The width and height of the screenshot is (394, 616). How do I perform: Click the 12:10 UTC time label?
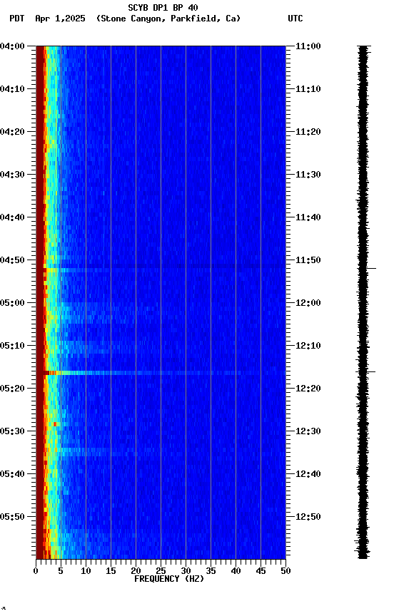(x=308, y=346)
